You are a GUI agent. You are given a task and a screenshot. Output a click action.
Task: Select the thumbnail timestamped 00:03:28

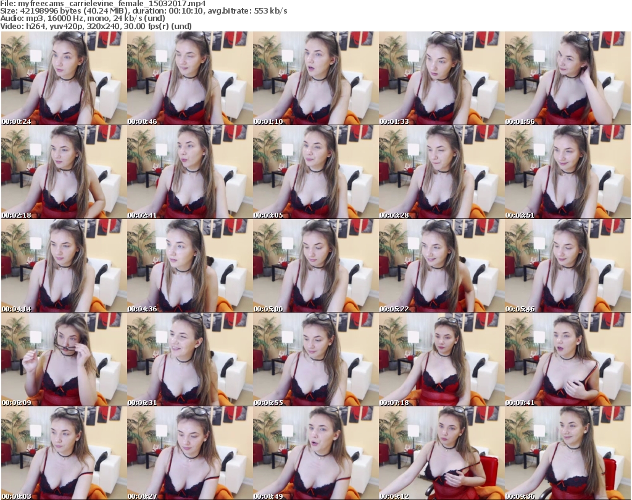tap(442, 171)
